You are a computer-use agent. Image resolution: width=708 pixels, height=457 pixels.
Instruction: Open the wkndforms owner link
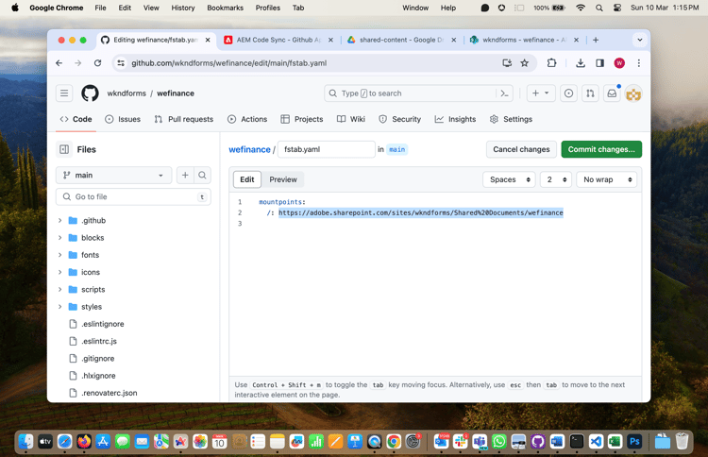[x=126, y=93]
